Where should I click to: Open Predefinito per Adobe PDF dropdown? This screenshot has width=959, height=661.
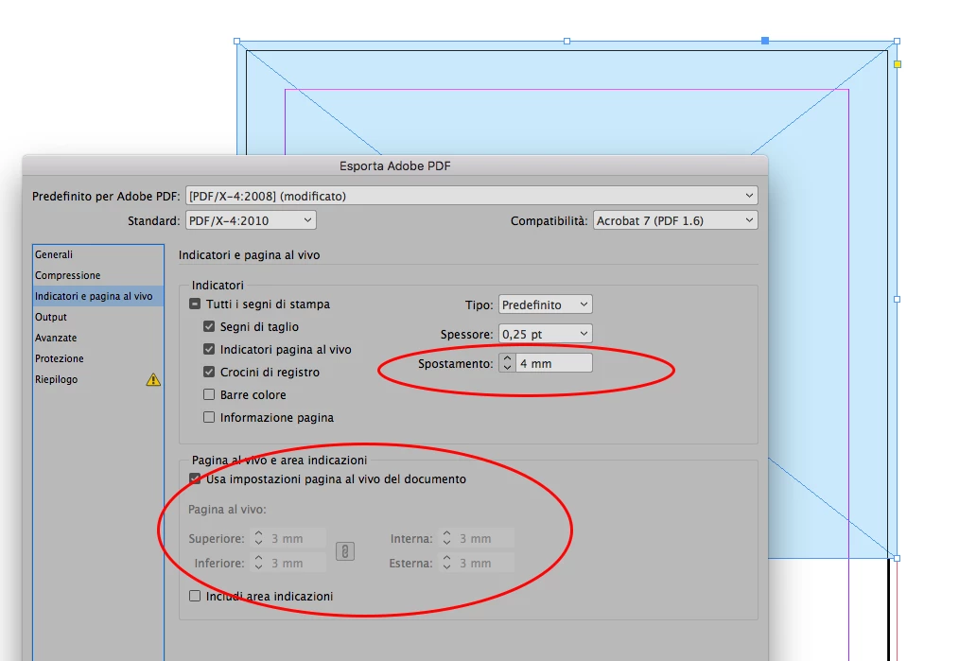(472, 196)
